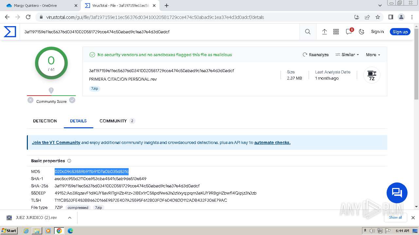This screenshot has height=235, width=419.
Task: Close the downloads bar
Action: pyautogui.click(x=413, y=217)
